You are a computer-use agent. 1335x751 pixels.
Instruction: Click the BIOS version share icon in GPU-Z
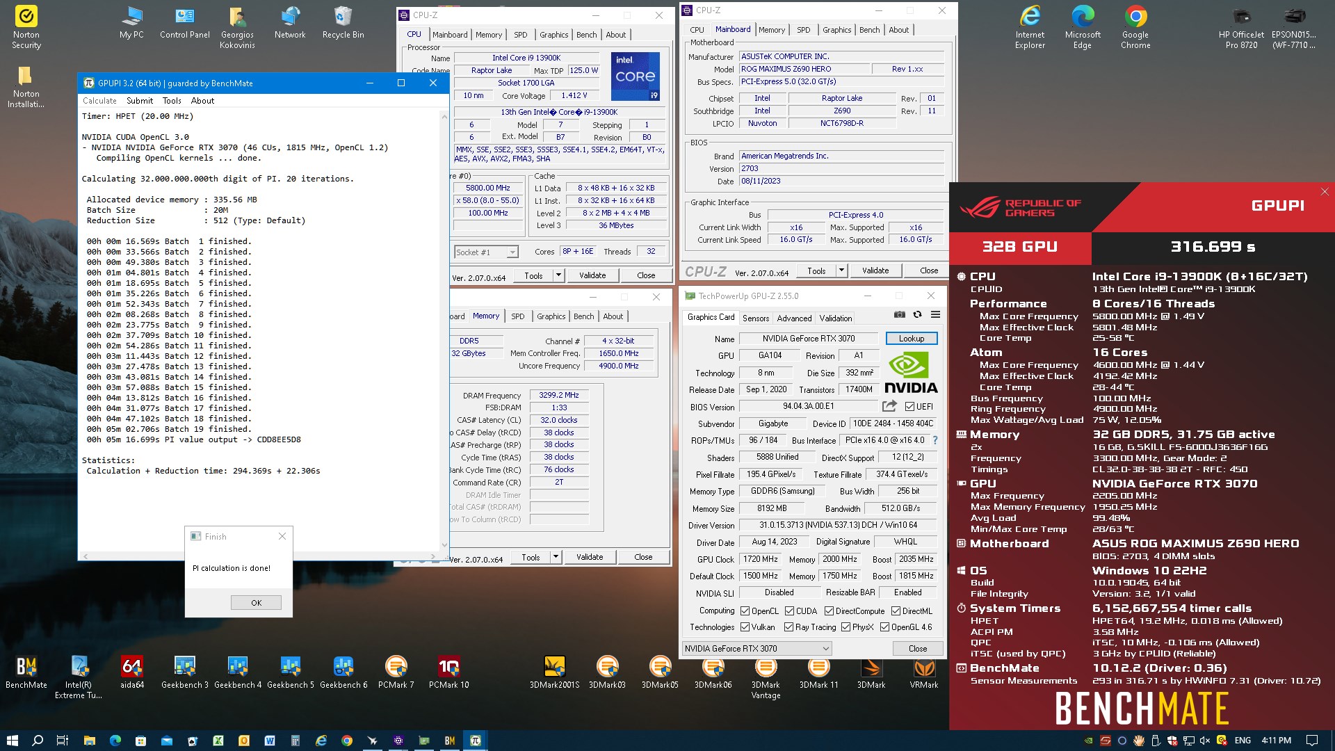(x=889, y=406)
